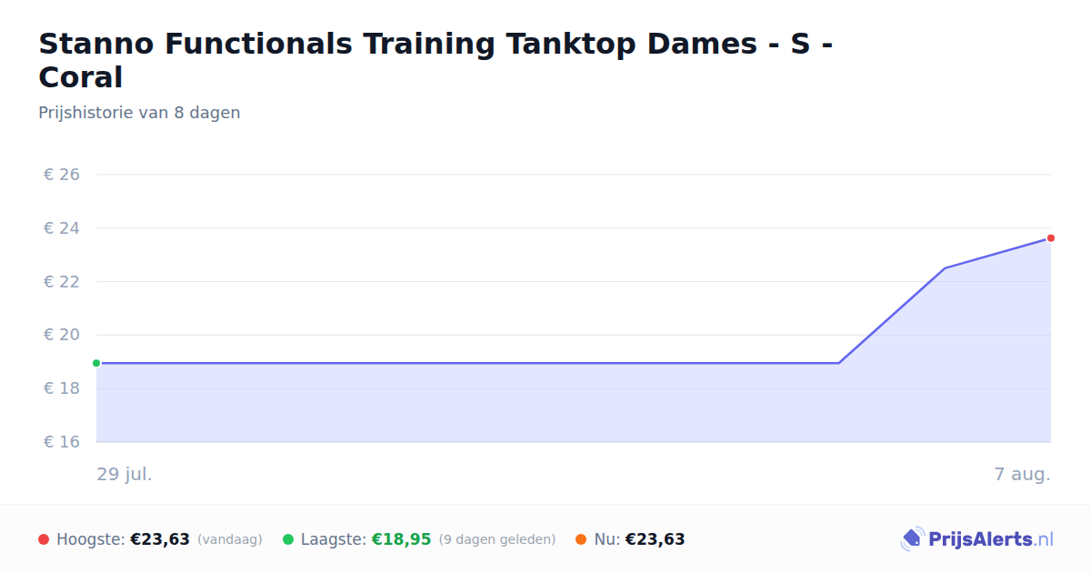Image resolution: width=1091 pixels, height=573 pixels.
Task: Click the Laagste €18,95 price value
Action: point(401,539)
